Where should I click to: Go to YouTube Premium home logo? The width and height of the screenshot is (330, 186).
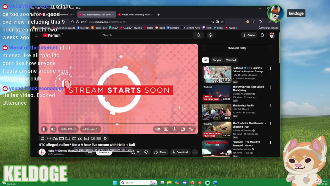pyautogui.click(x=52, y=35)
